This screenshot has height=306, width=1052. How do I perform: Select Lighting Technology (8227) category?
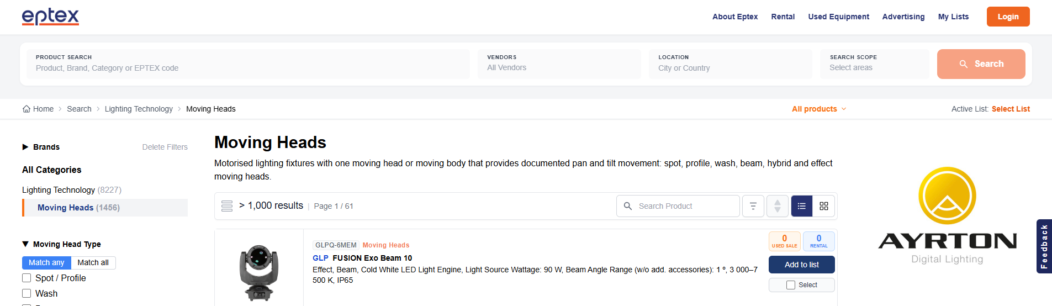point(72,189)
